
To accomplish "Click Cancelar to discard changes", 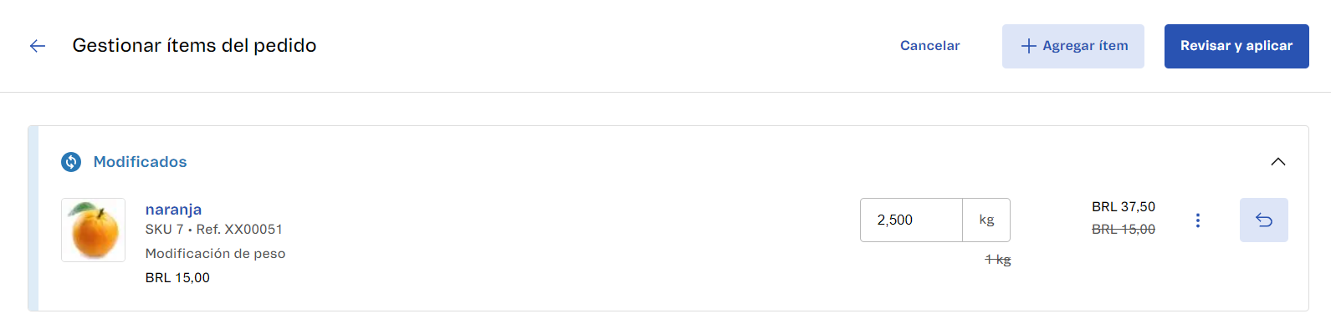I will click(929, 46).
